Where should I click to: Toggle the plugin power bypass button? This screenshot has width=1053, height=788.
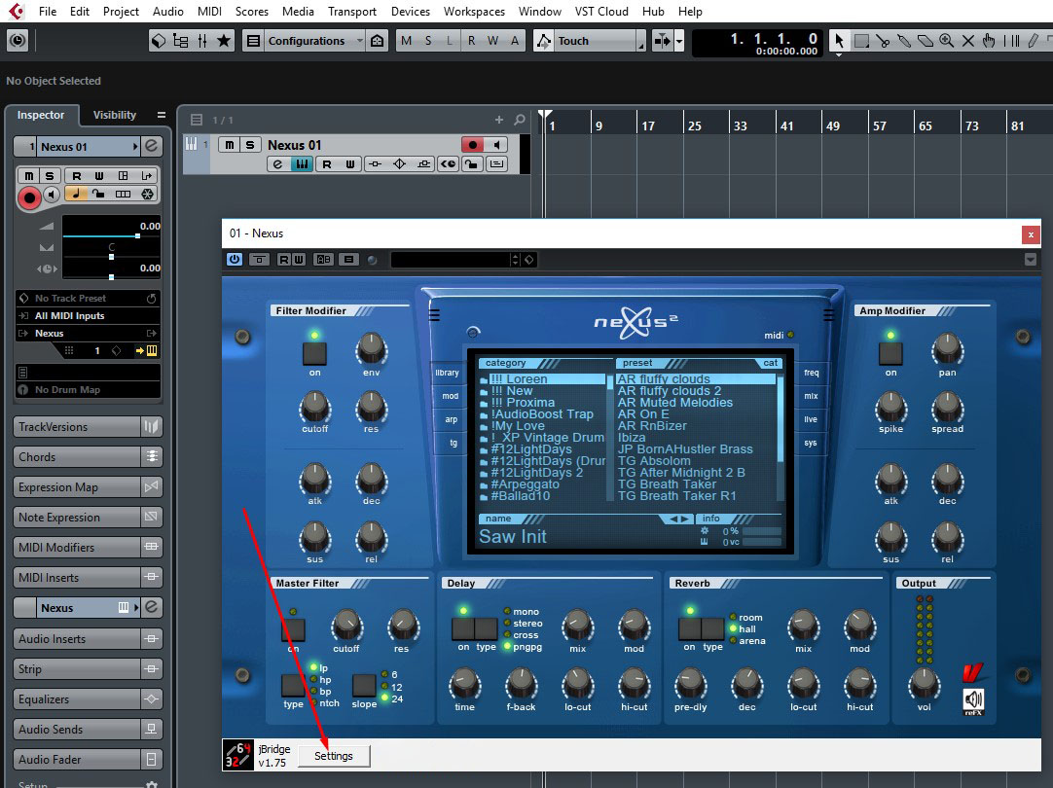tap(235, 259)
